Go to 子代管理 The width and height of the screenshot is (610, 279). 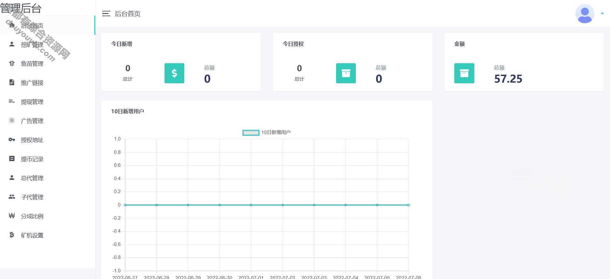[x=48, y=197]
